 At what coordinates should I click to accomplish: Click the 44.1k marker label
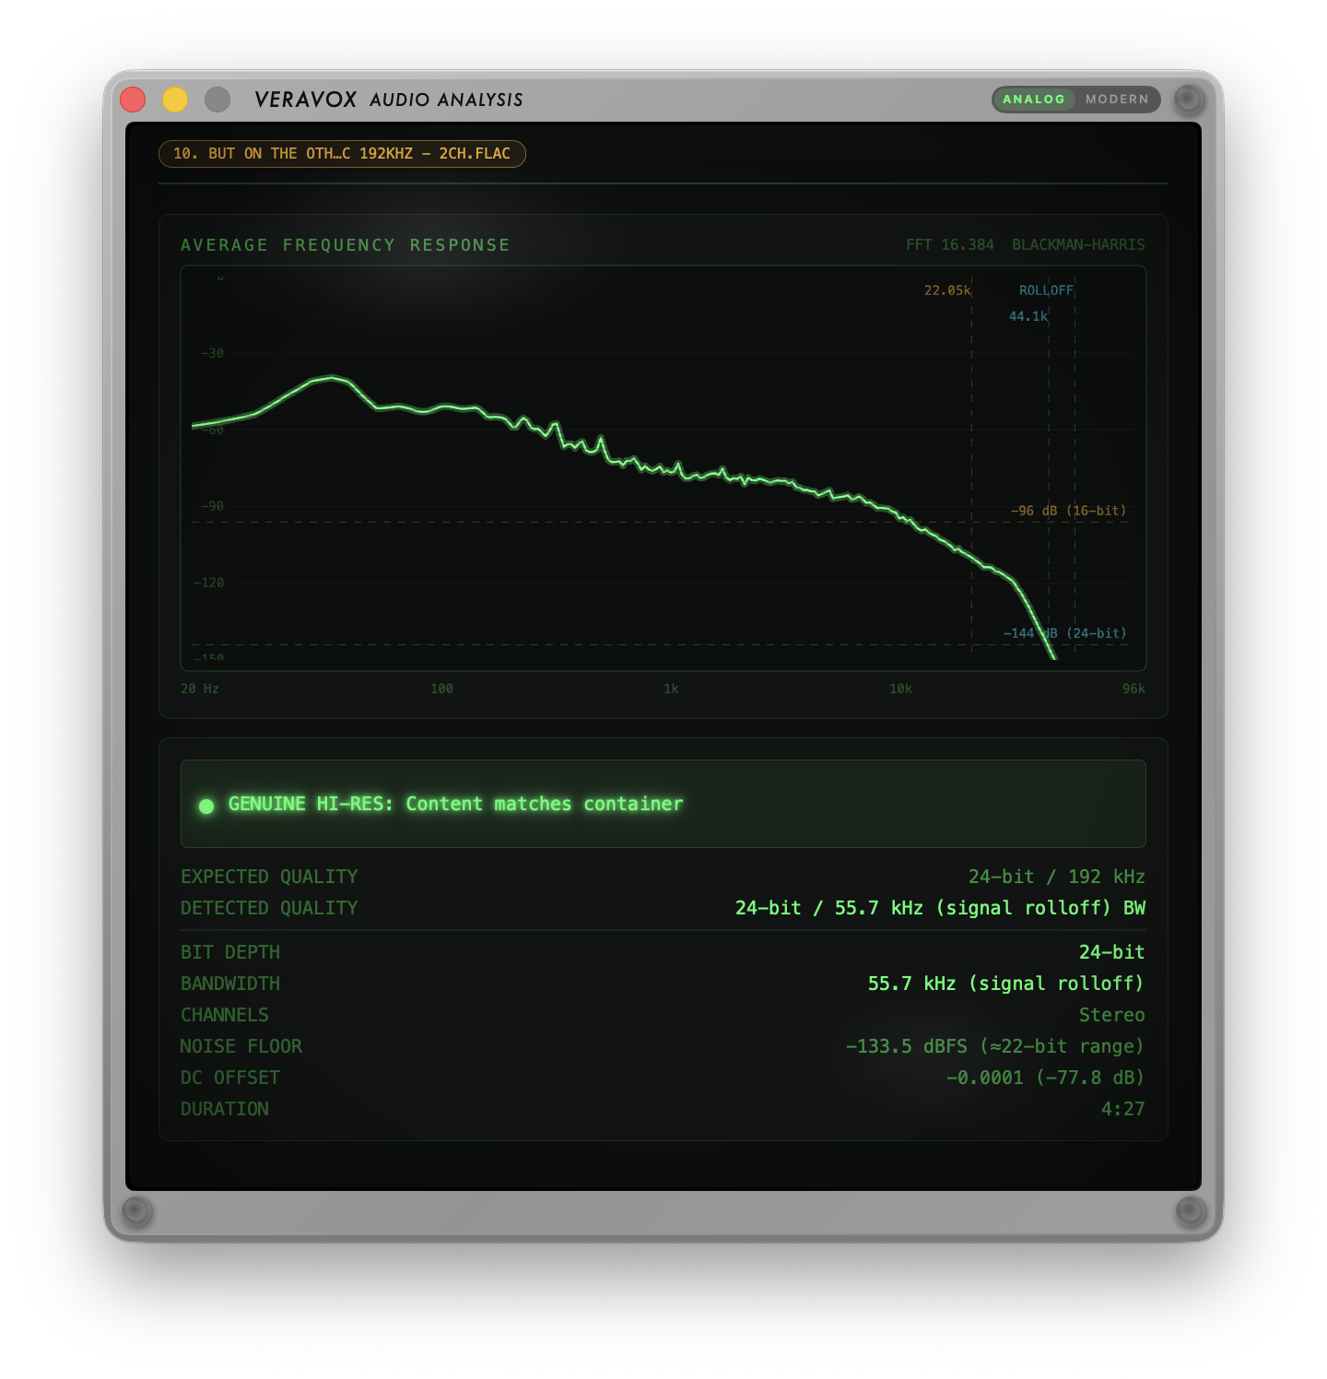pos(1028,316)
